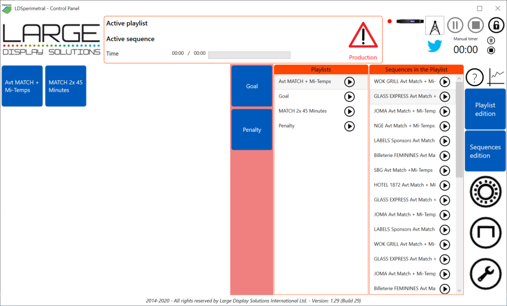This screenshot has height=306, width=507.
Task: Select the MATCH 2x 45 Minutes playlist row
Action: click(x=303, y=111)
